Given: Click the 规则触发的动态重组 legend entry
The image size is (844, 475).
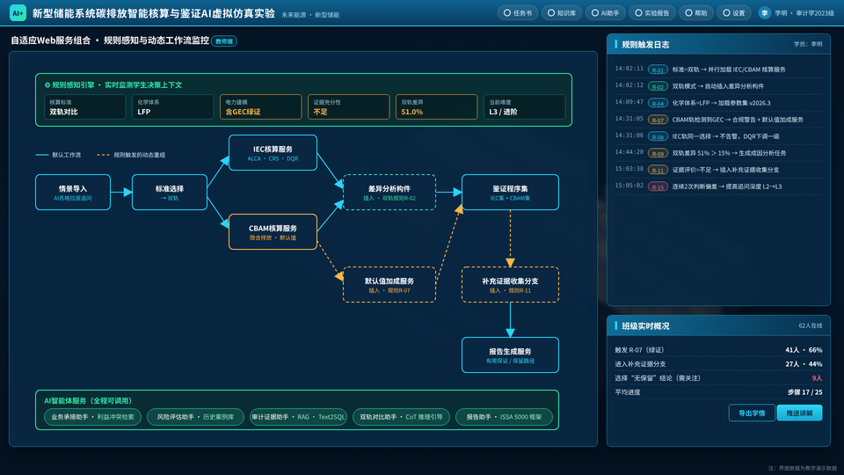Looking at the screenshot, I should coord(131,155).
